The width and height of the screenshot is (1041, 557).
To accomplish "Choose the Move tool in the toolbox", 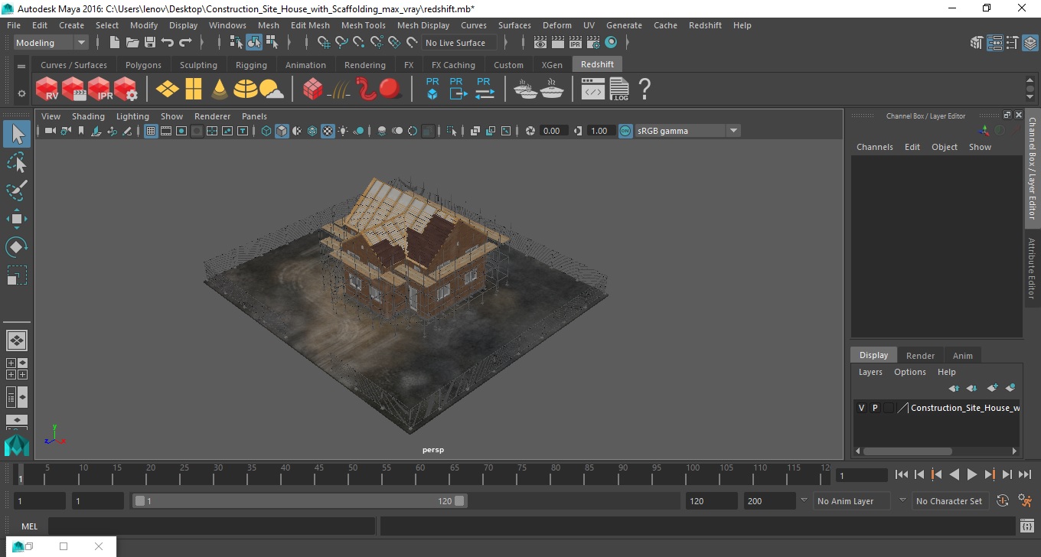I will (17, 219).
